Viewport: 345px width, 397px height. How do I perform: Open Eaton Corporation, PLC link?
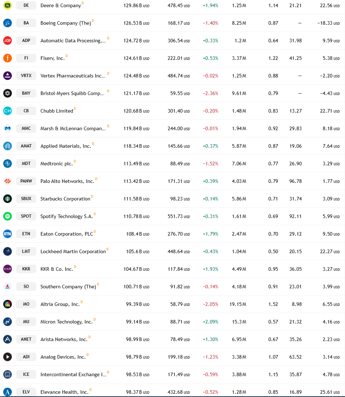pos(67,234)
